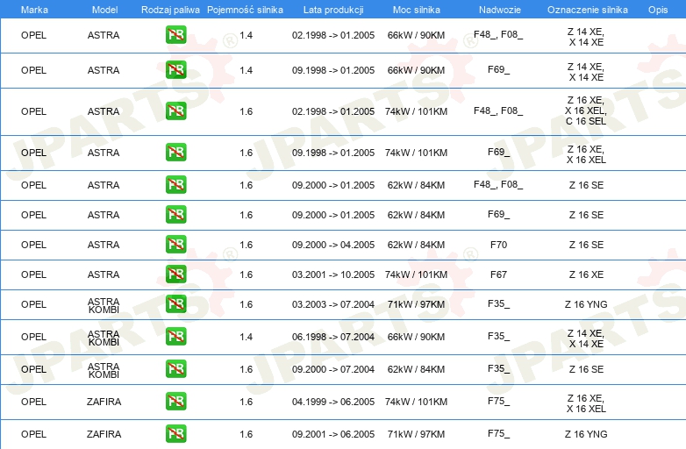686x449 pixels.
Task: Click 66kW / 90KM in Astra Kombi row
Action: pos(416,337)
